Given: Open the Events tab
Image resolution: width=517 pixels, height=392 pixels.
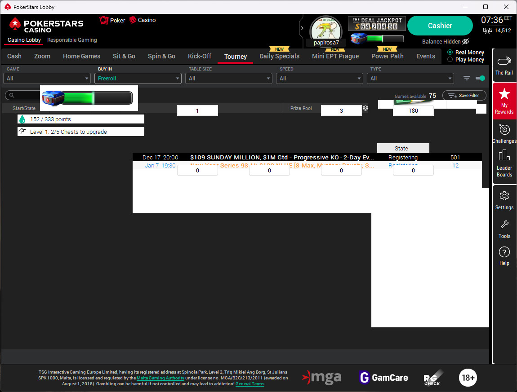Looking at the screenshot, I should coord(426,56).
